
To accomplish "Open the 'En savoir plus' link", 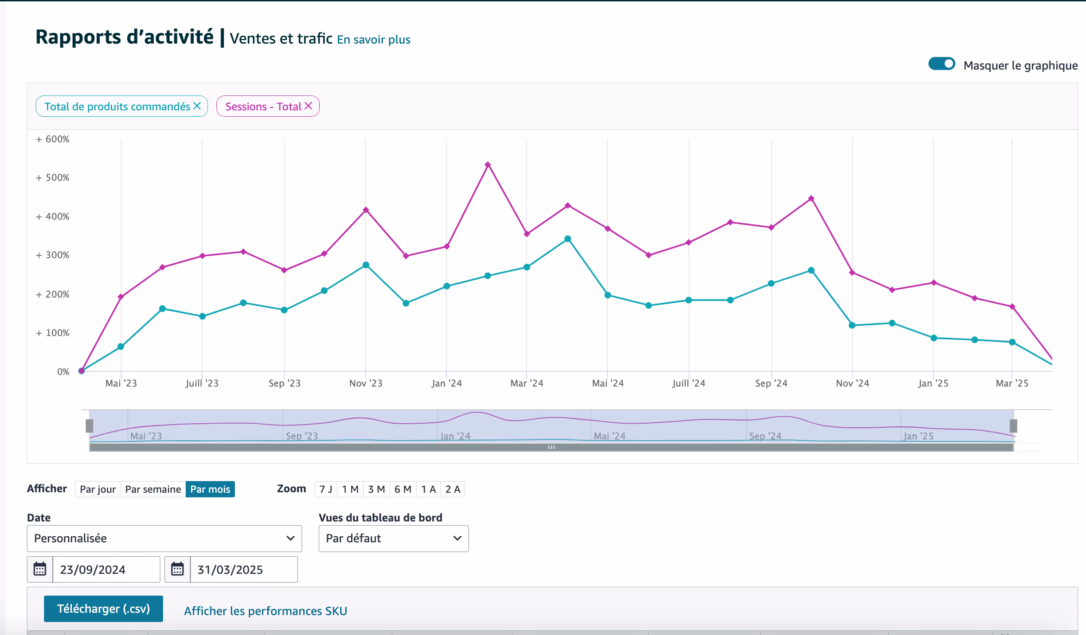I will 373,39.
